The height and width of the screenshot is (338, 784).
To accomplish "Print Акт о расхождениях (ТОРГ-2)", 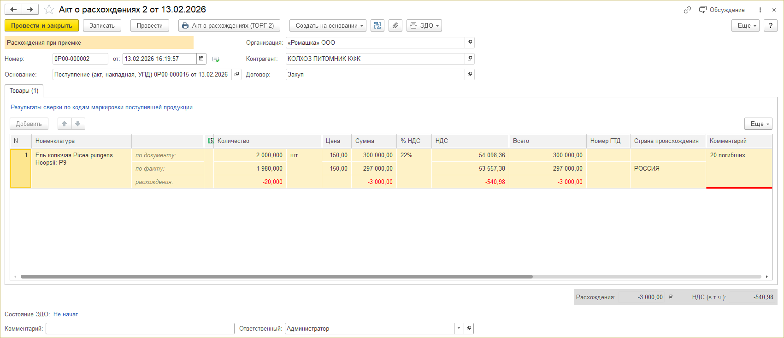I will coord(229,26).
